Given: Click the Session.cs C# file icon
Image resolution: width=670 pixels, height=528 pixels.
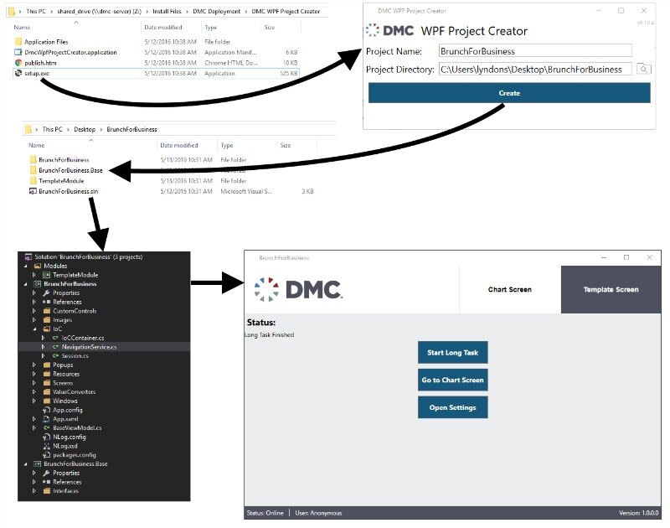Looking at the screenshot, I should tap(55, 355).
